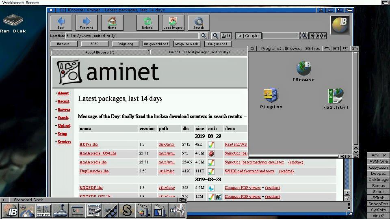Follow the util/misc path link
Viewport: 390px width, 219px height.
[x=166, y=171]
